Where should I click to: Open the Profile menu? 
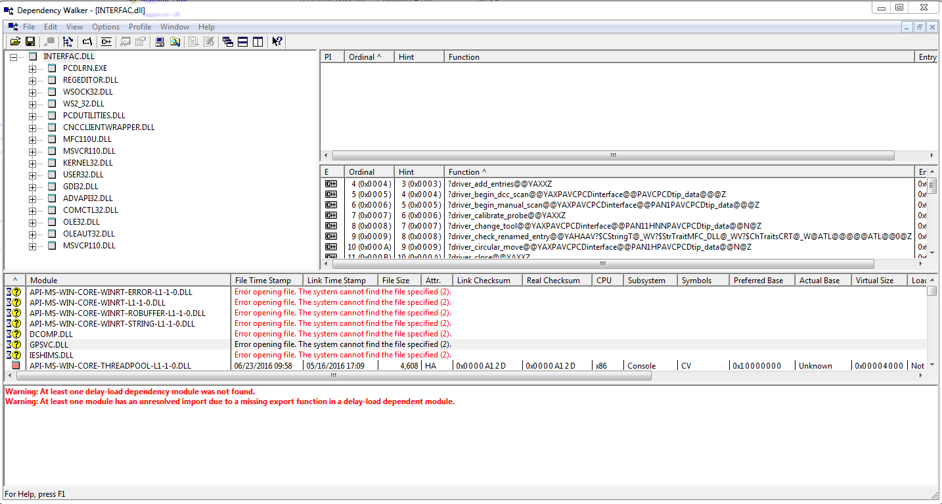click(x=140, y=27)
